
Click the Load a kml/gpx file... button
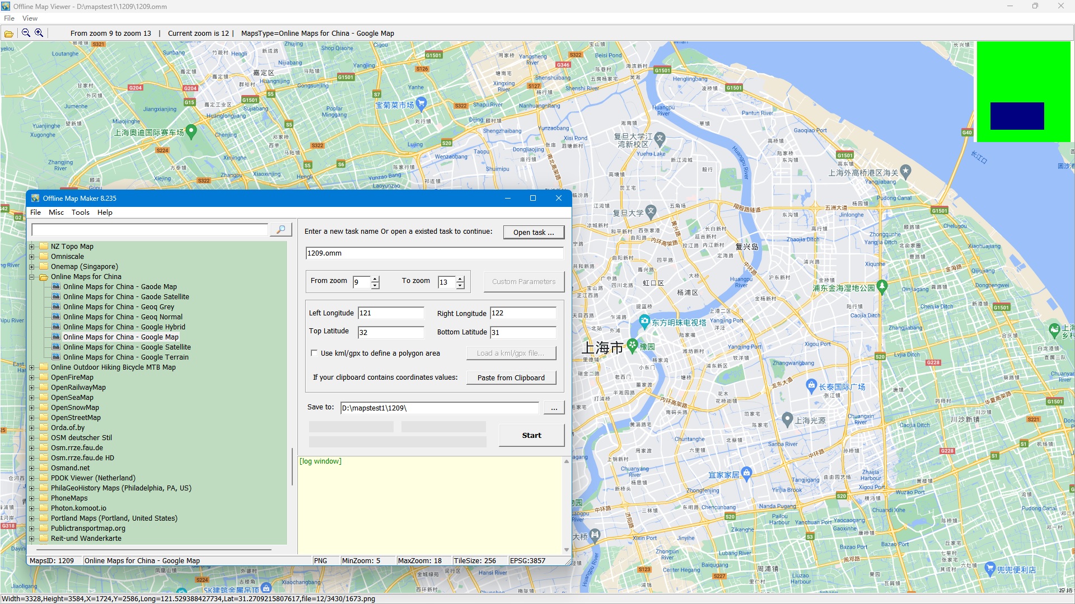click(x=511, y=353)
